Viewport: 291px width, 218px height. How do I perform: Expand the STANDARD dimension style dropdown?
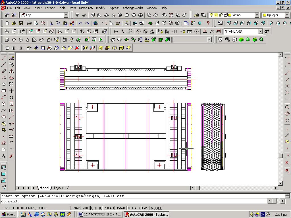pyautogui.click(x=261, y=32)
